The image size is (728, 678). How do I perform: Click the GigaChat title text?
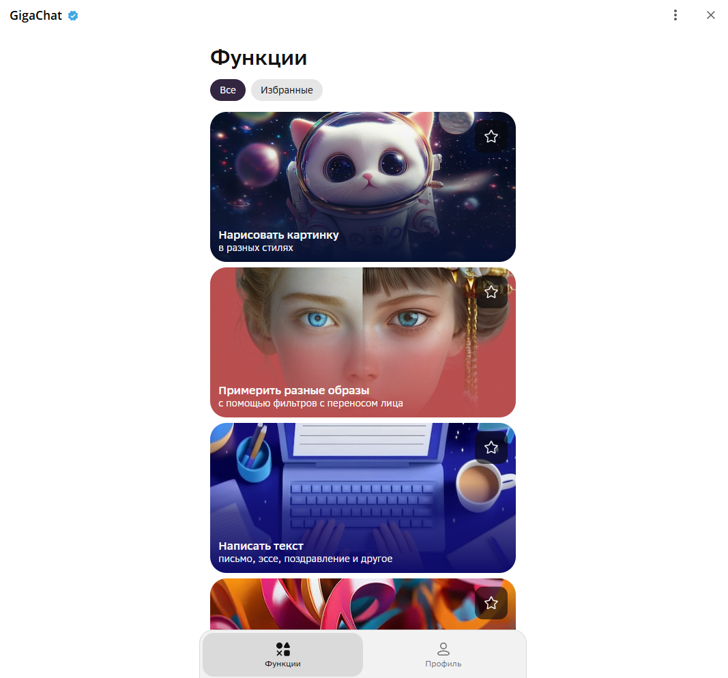pos(35,16)
